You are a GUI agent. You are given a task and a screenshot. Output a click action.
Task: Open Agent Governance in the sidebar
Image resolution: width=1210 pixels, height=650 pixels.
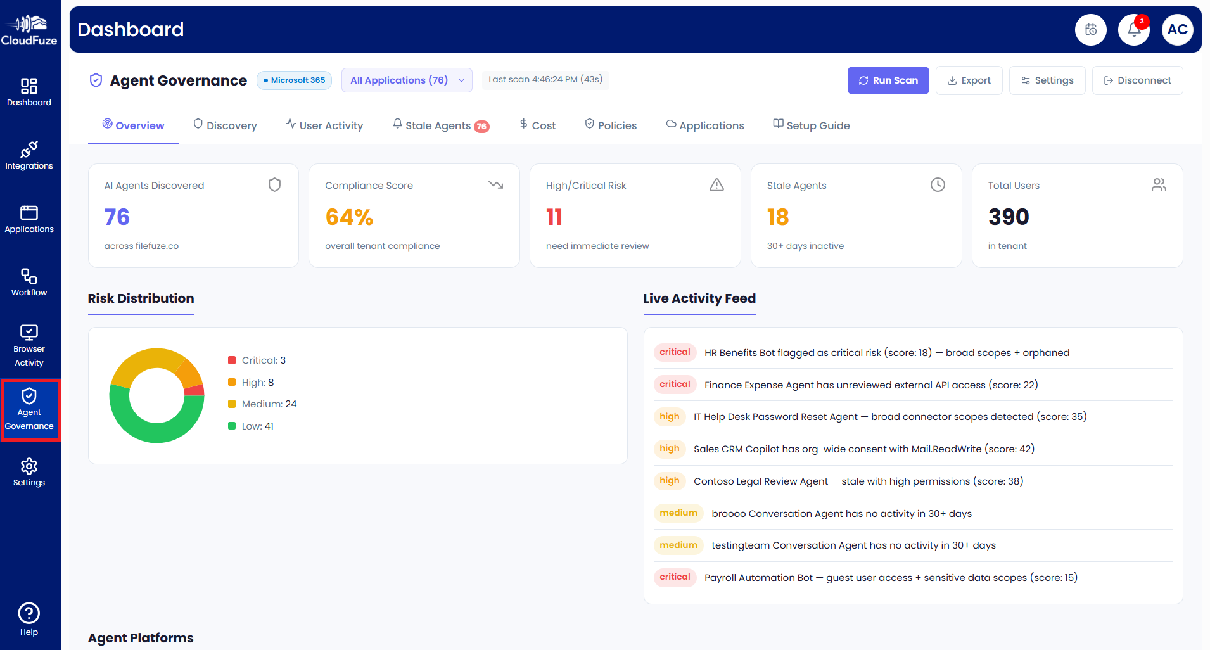point(29,409)
